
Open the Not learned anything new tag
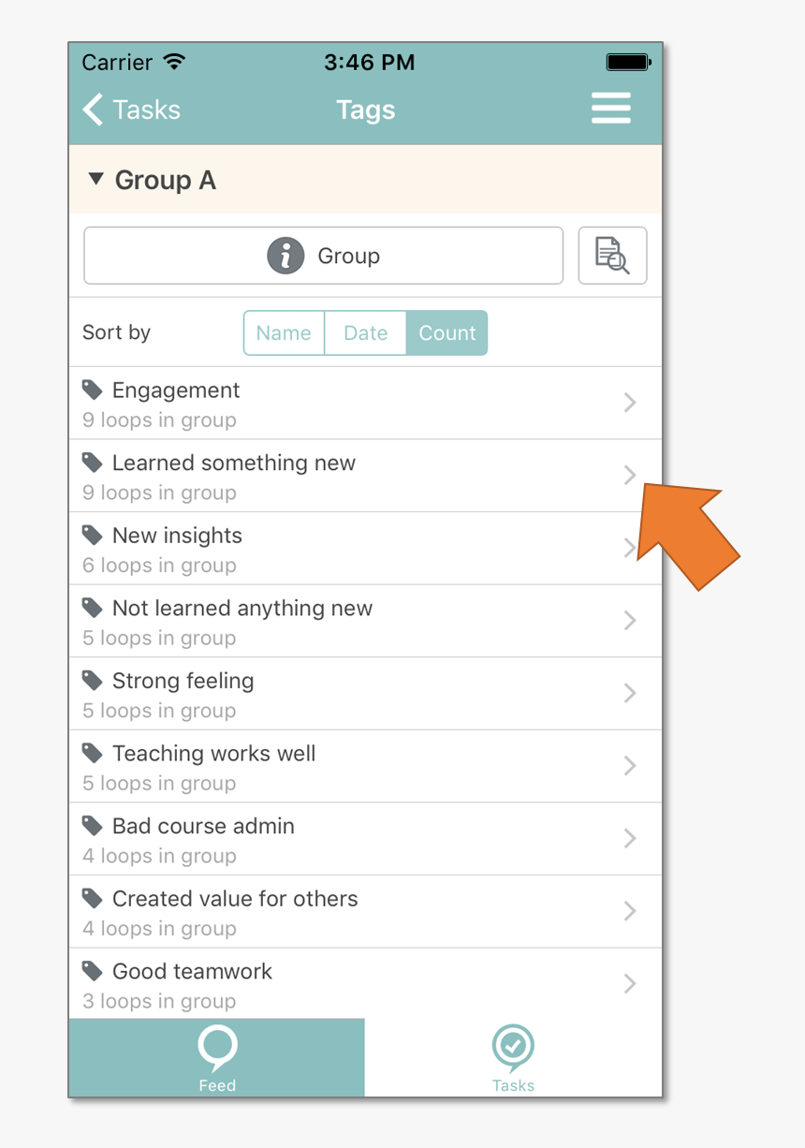tap(241, 609)
